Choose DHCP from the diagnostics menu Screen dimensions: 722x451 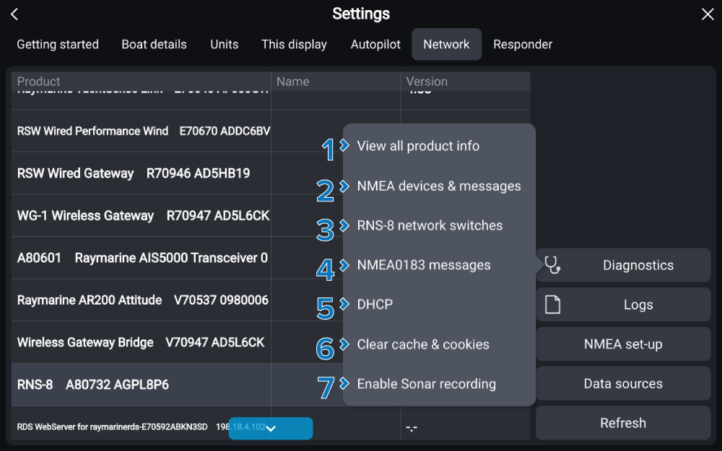pyautogui.click(x=375, y=305)
